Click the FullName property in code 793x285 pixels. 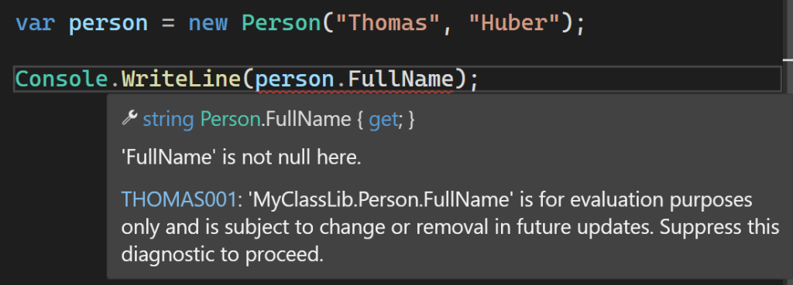click(x=402, y=80)
